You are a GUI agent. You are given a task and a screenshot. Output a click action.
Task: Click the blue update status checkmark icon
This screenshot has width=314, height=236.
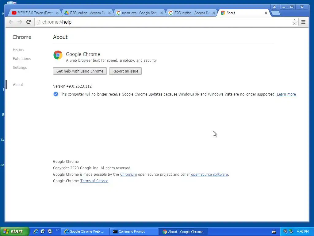point(56,94)
